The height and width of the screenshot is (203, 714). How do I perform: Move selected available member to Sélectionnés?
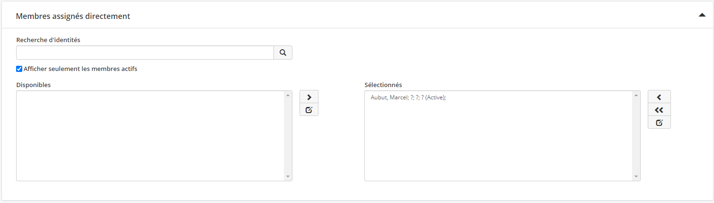(x=309, y=97)
